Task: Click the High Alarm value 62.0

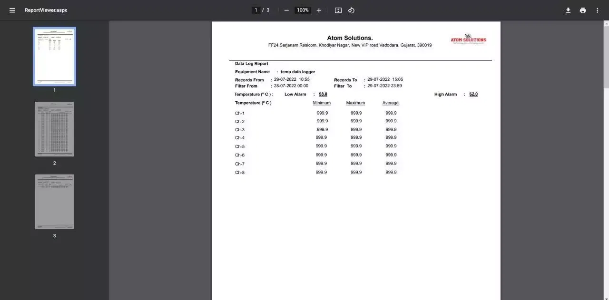Action: pyautogui.click(x=473, y=94)
